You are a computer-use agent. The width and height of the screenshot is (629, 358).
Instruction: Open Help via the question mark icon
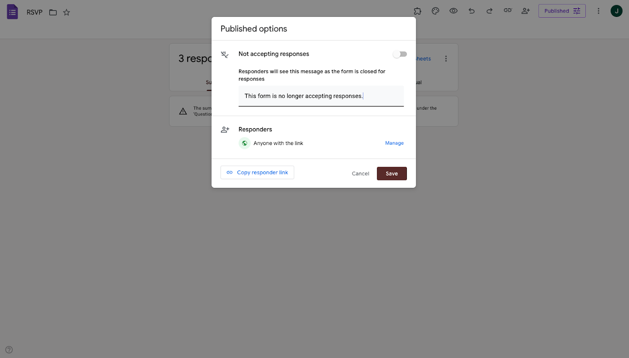[x=9, y=349]
